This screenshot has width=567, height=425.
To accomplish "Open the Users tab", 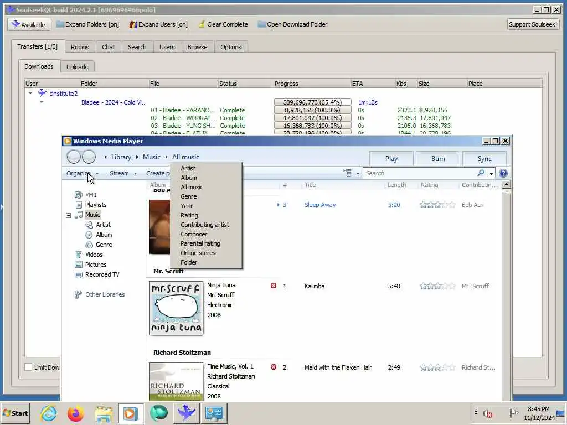I will click(x=167, y=47).
